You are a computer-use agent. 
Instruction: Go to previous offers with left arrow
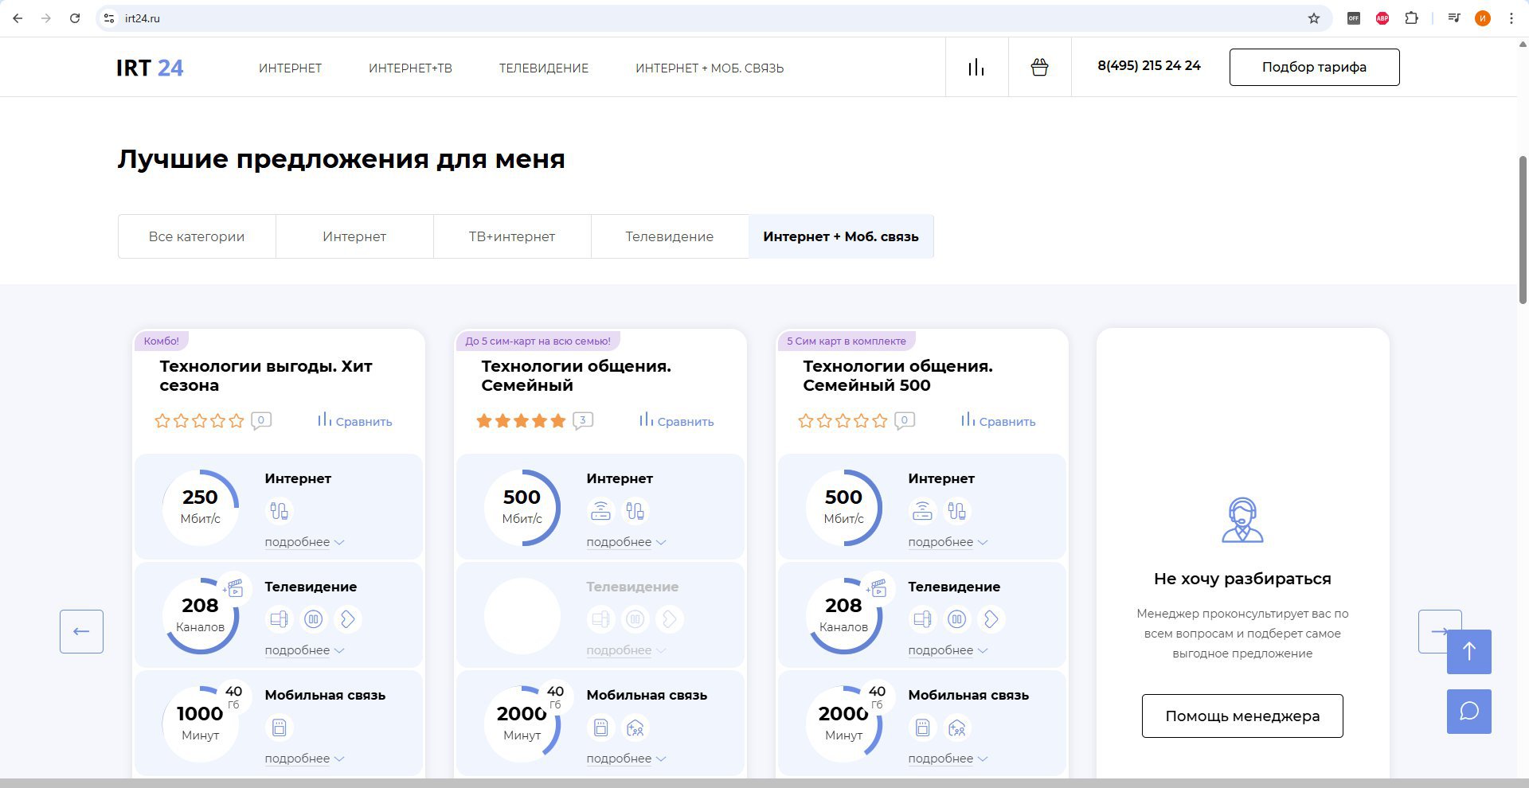[x=81, y=631]
